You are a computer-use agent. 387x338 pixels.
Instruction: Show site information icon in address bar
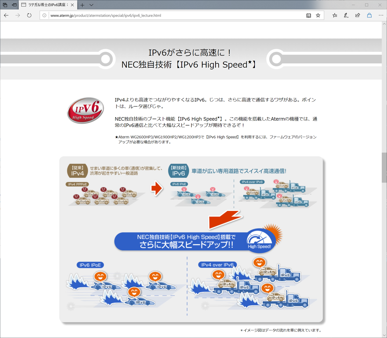pos(44,15)
